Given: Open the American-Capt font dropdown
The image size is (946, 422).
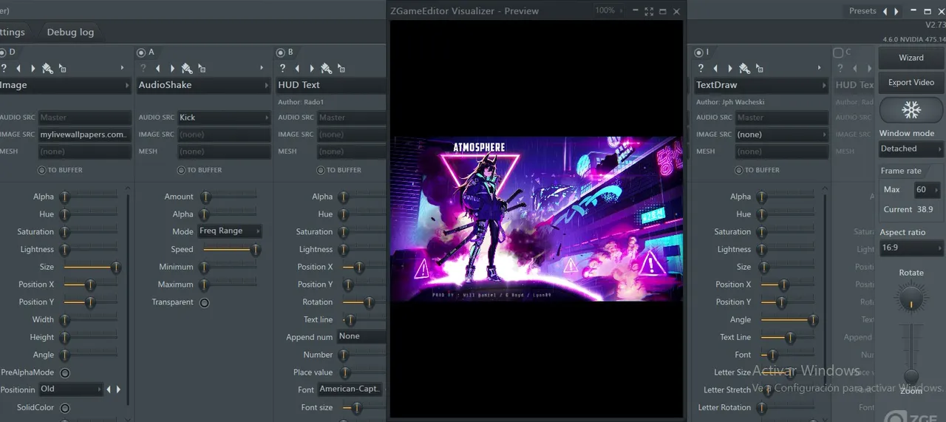Looking at the screenshot, I should (351, 389).
